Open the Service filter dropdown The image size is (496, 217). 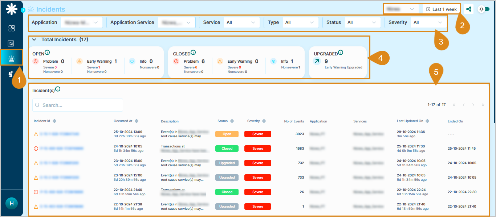click(x=241, y=22)
